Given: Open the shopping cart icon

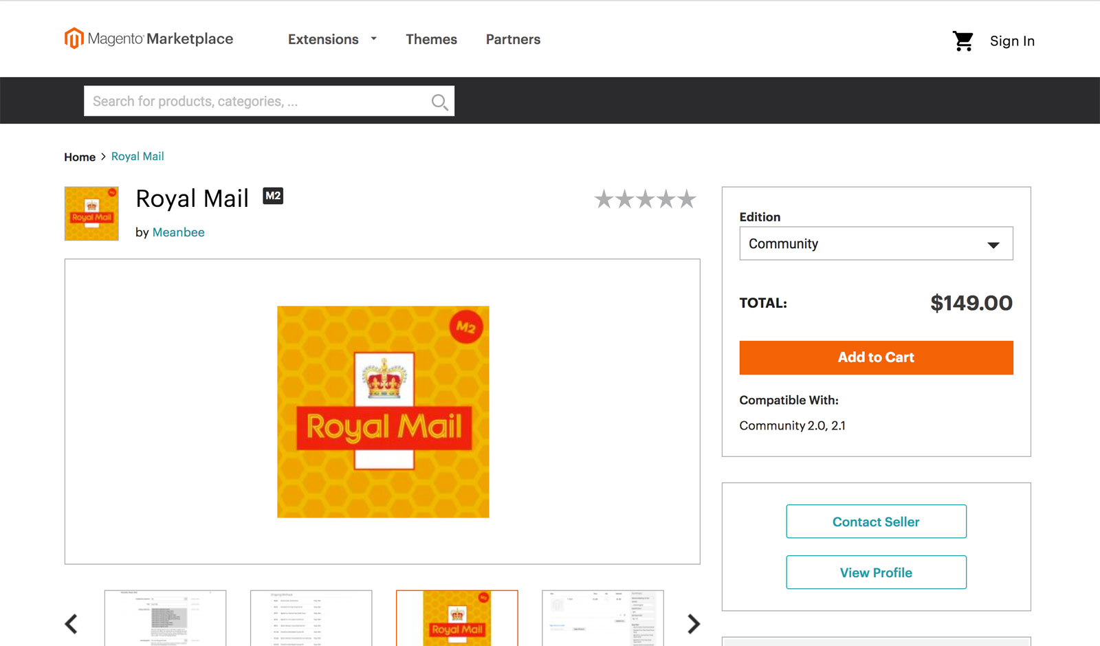Looking at the screenshot, I should coord(962,41).
